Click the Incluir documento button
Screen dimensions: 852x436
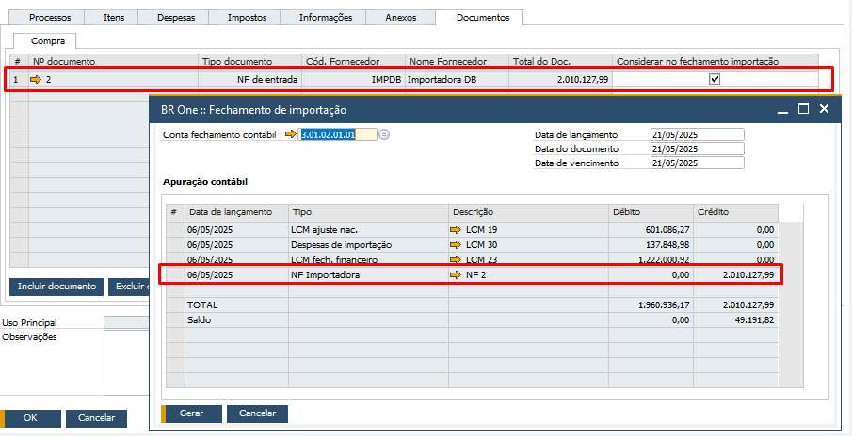point(56,287)
